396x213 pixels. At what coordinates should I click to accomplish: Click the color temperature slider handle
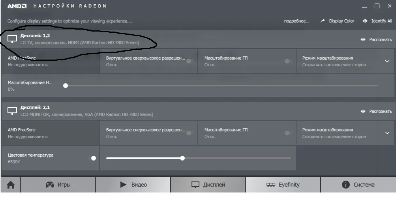tap(182, 158)
